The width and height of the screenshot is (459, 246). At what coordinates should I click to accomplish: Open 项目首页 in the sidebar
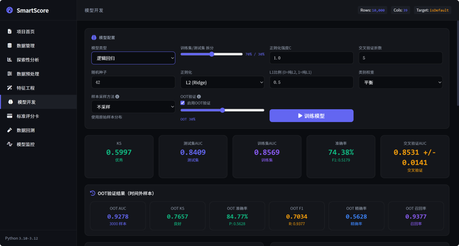(38, 31)
